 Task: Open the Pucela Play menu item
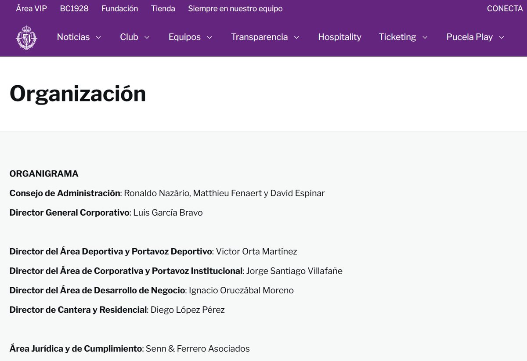(x=469, y=37)
